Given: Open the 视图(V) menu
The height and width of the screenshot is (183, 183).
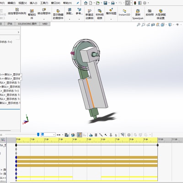Looking at the screenshot, I should click(22, 3).
